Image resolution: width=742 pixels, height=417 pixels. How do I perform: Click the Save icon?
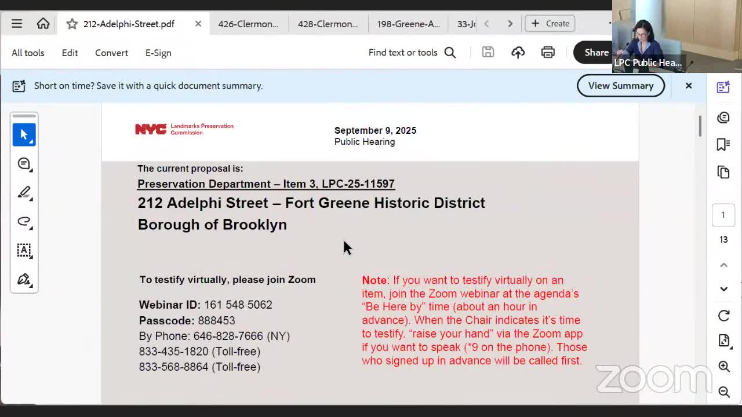click(488, 53)
